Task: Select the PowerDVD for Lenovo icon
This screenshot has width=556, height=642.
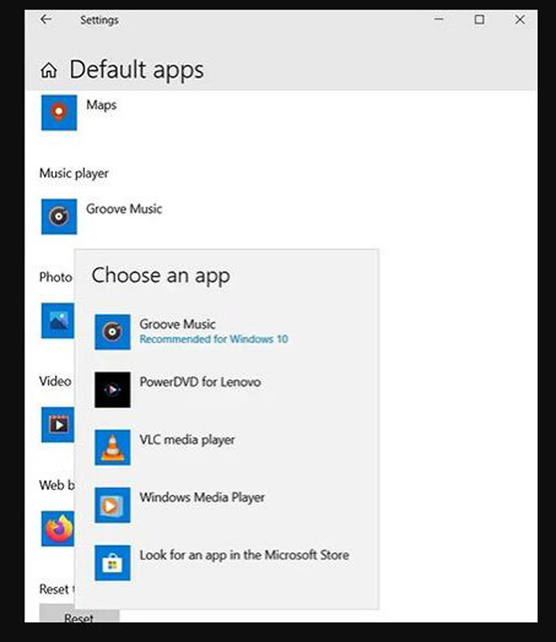Action: [113, 390]
